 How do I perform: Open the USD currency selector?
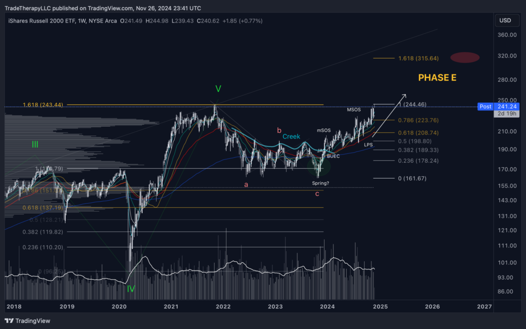click(x=505, y=21)
